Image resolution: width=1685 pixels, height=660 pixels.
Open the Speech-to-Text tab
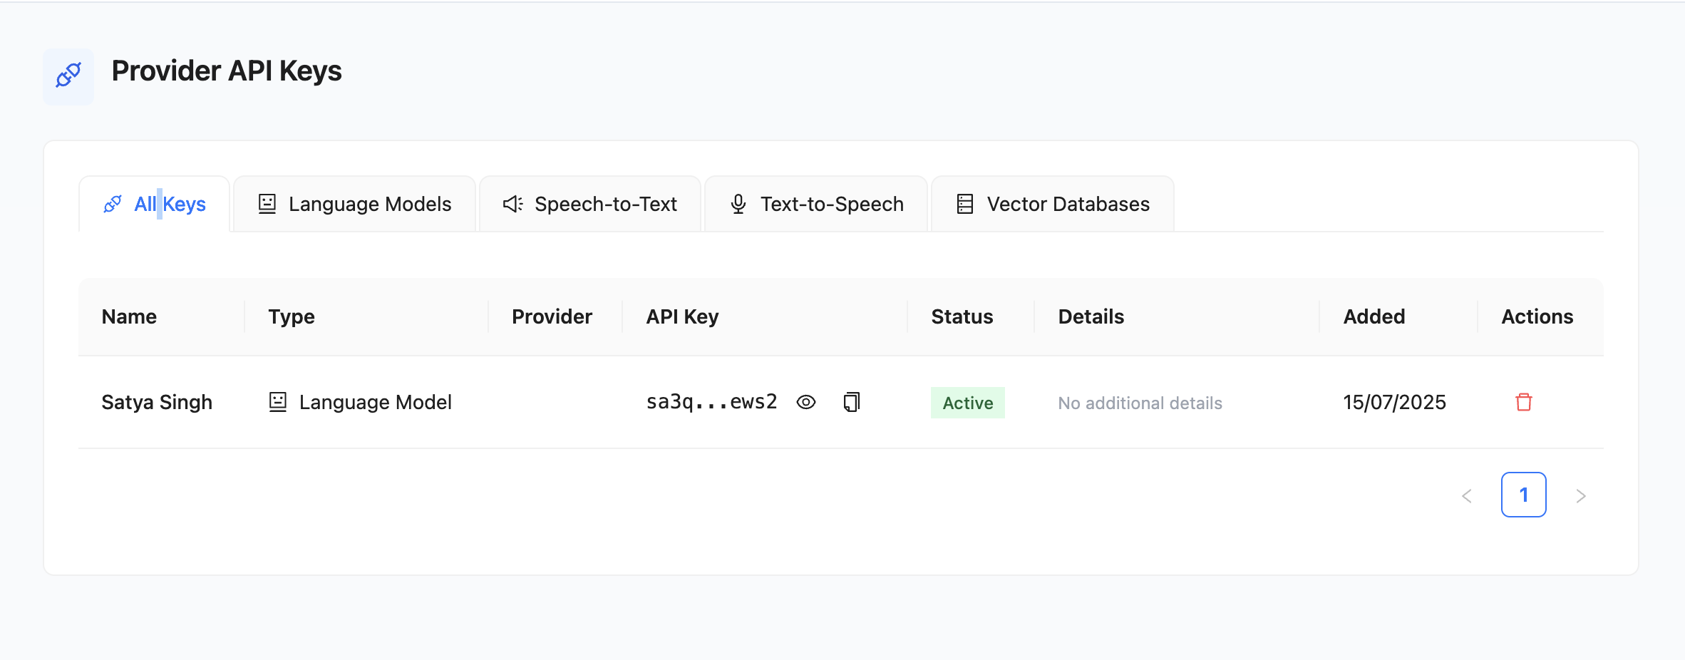590,204
